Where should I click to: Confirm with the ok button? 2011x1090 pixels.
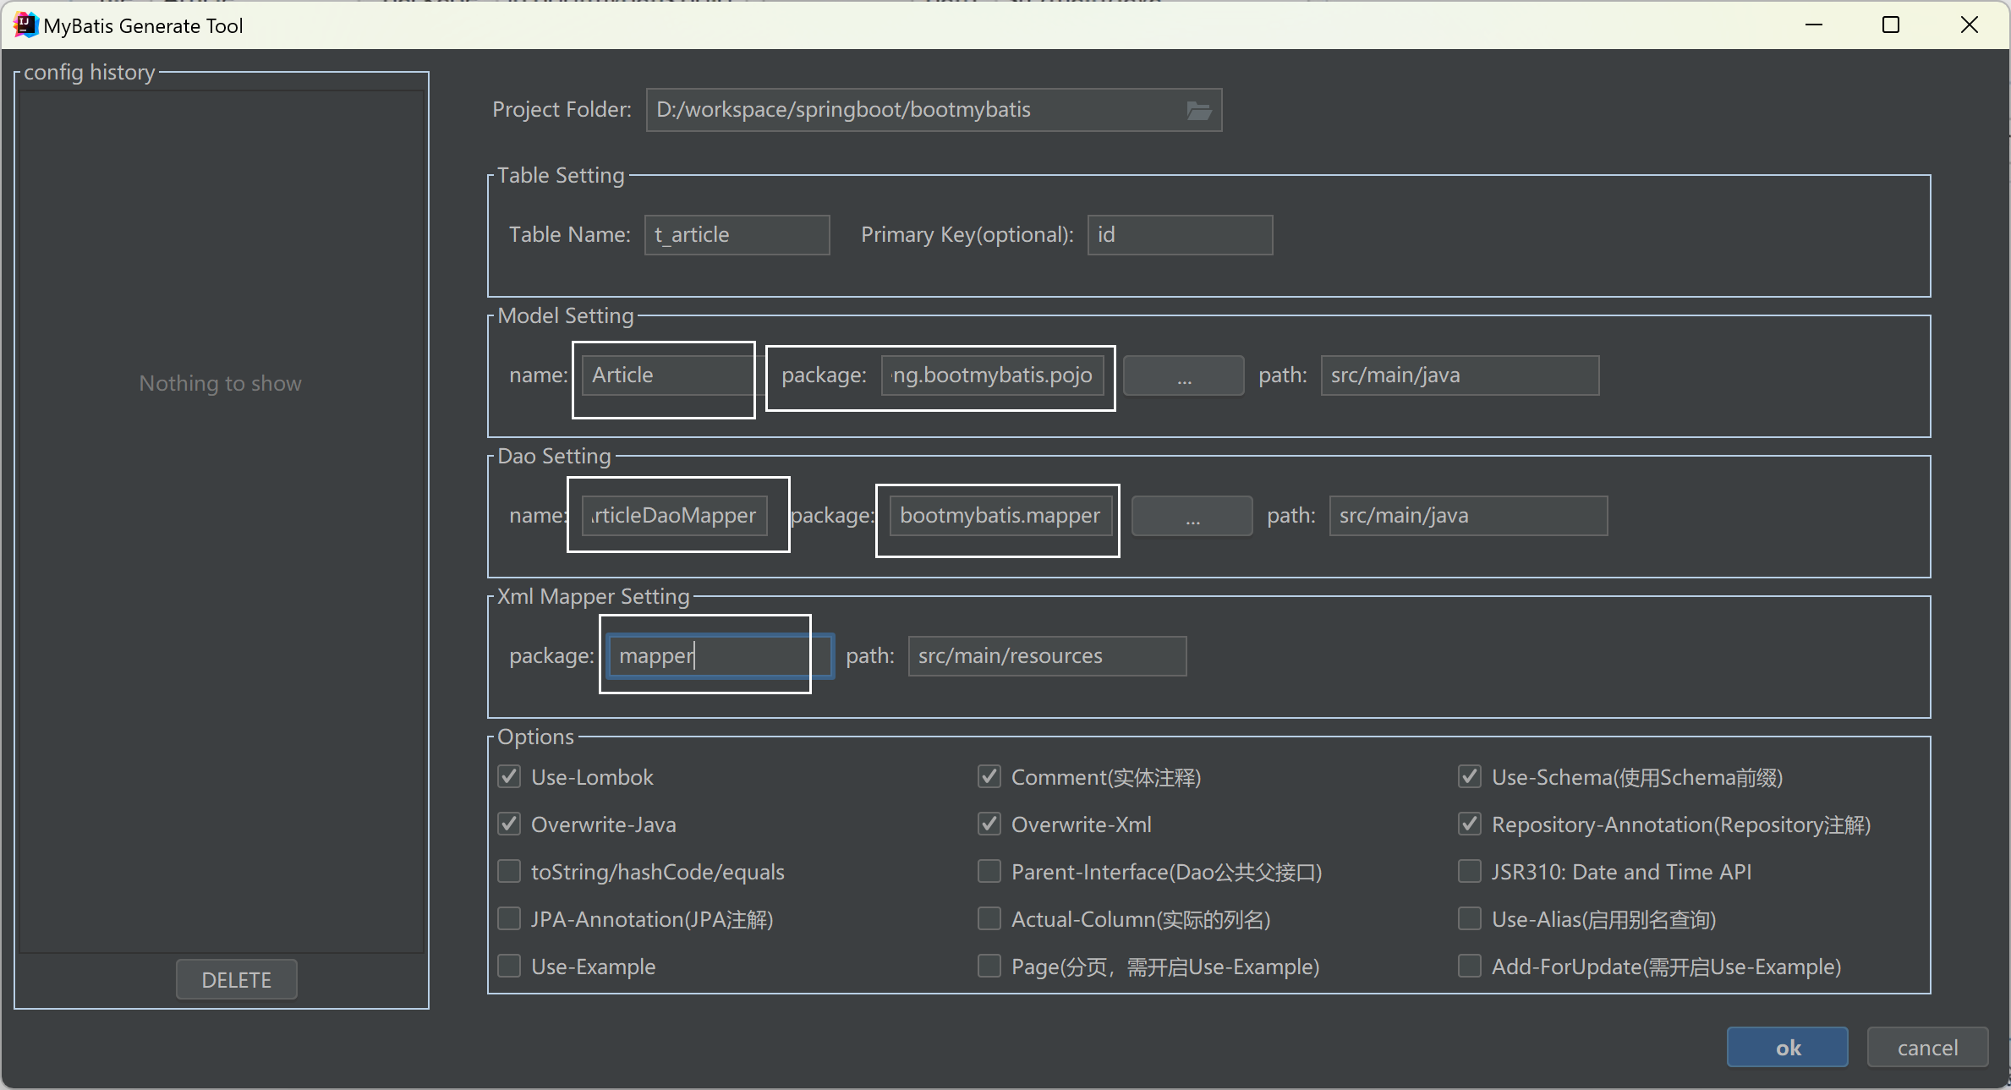click(x=1787, y=1047)
